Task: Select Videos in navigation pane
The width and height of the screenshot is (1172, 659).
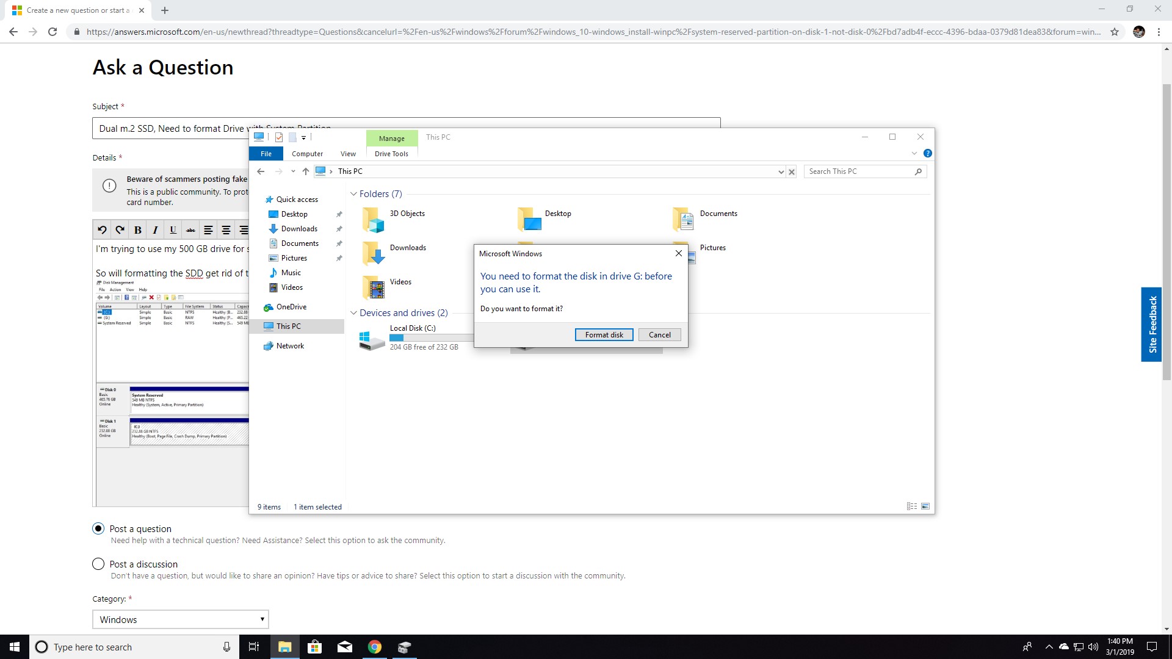Action: tap(292, 287)
